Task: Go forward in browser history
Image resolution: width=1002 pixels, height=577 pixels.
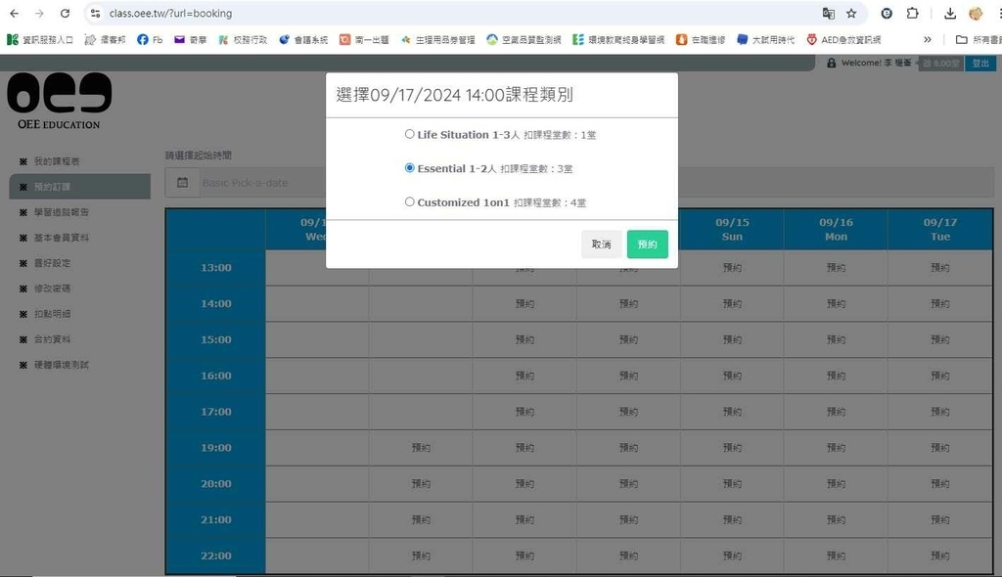Action: tap(39, 13)
